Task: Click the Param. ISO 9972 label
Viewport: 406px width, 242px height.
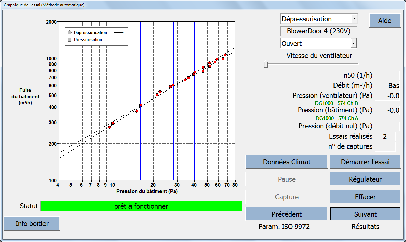Action: point(284,227)
